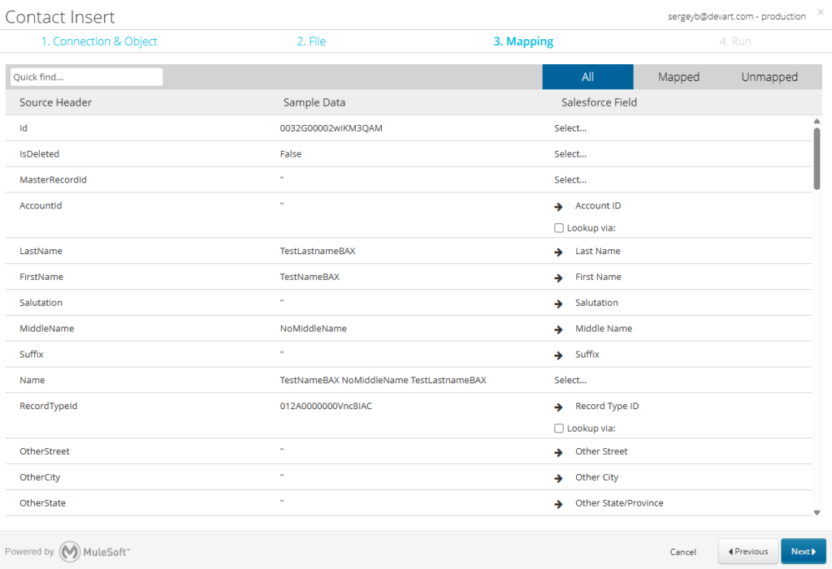Image resolution: width=832 pixels, height=569 pixels.
Task: Filter to Mapped fields
Action: pyautogui.click(x=678, y=77)
